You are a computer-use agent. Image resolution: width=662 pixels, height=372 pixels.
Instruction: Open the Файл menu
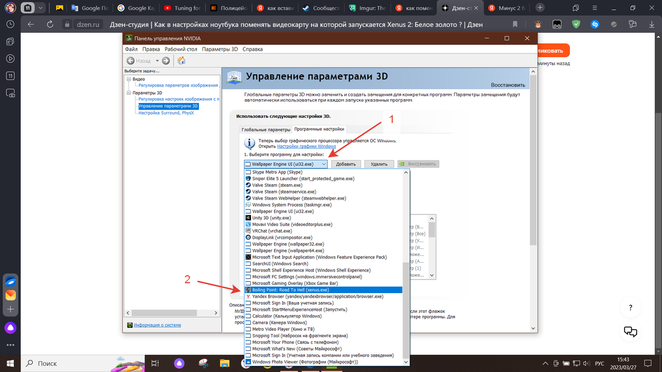(131, 49)
